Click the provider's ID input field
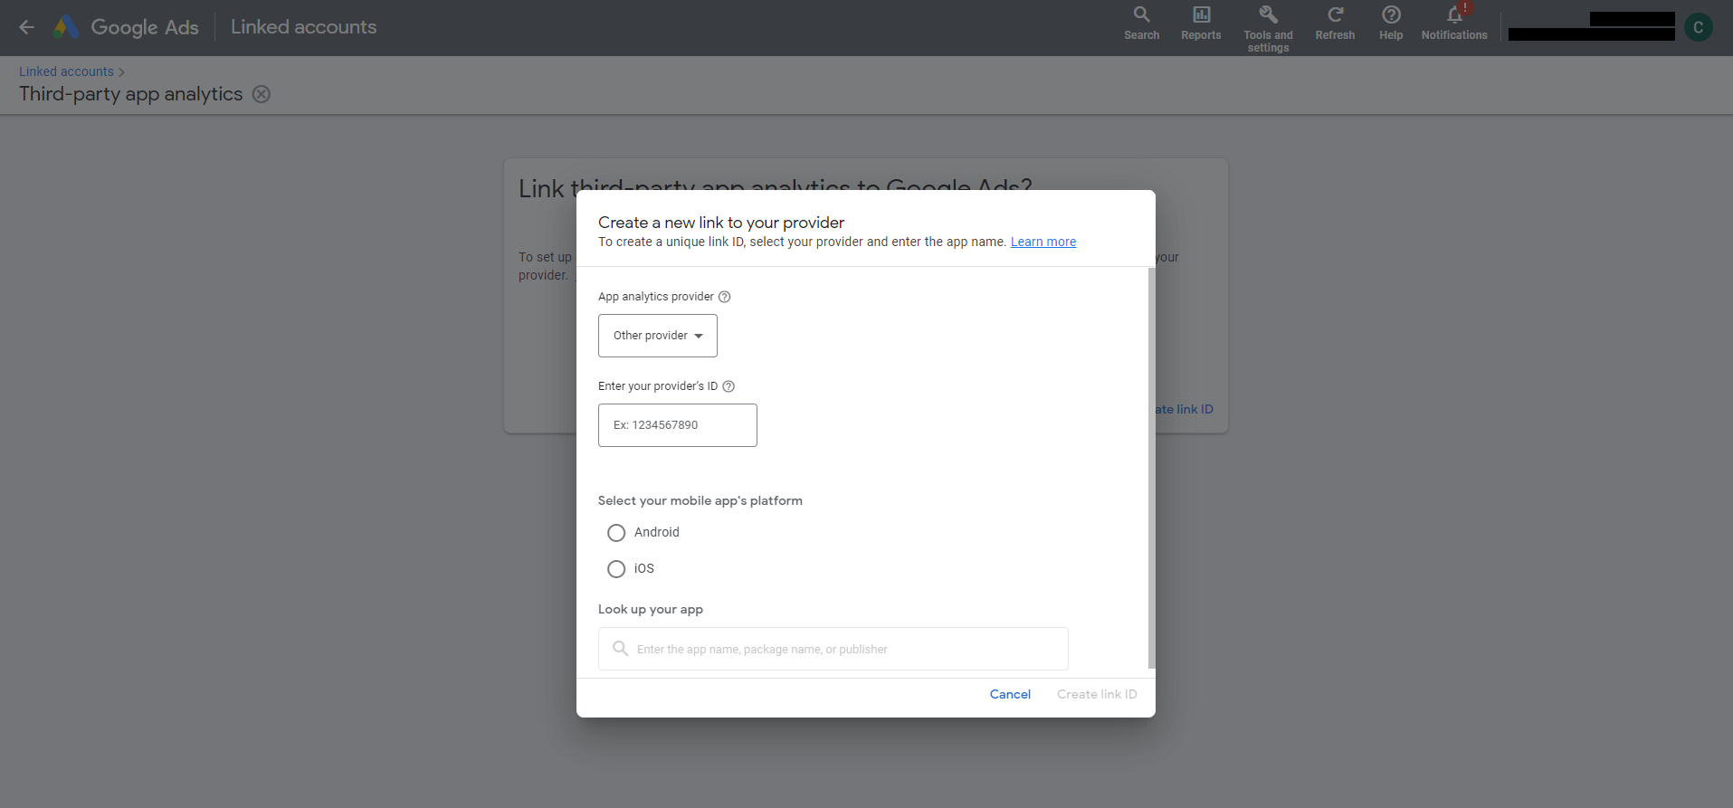Screen dimensions: 1733x808 pos(677,425)
